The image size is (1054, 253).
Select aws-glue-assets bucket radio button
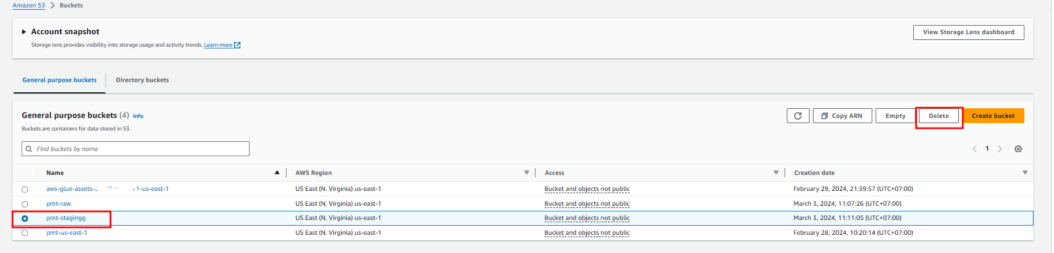point(24,189)
